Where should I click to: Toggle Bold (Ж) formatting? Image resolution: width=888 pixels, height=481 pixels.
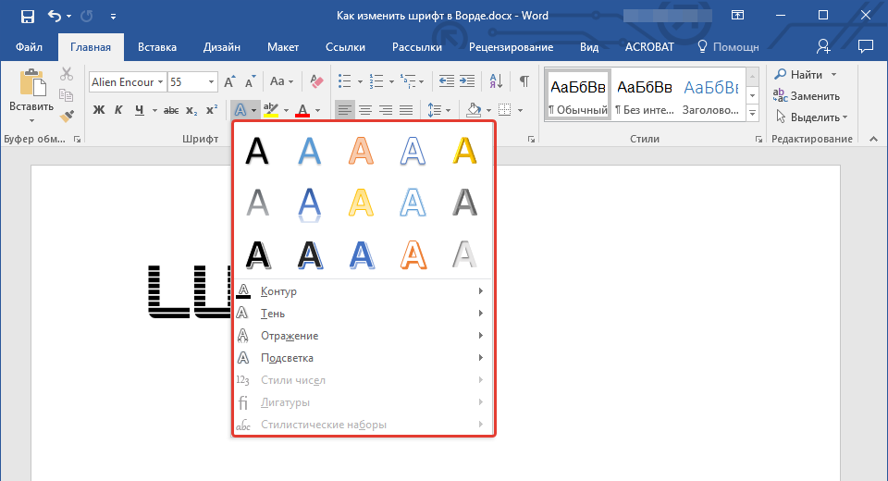[x=98, y=110]
